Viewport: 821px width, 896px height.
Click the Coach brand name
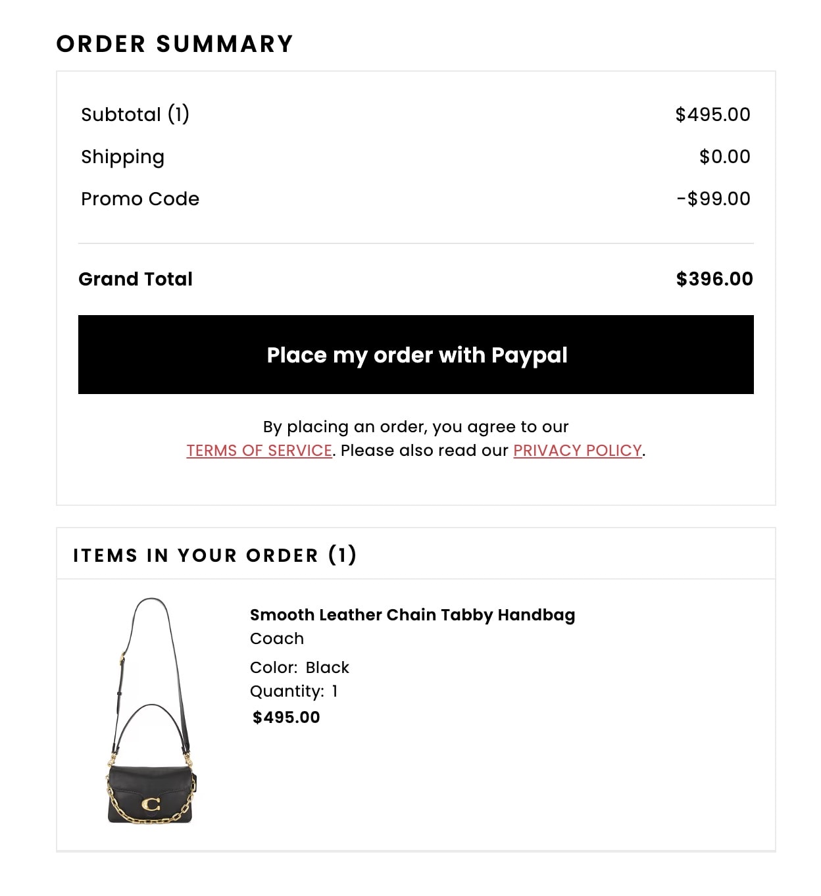277,639
